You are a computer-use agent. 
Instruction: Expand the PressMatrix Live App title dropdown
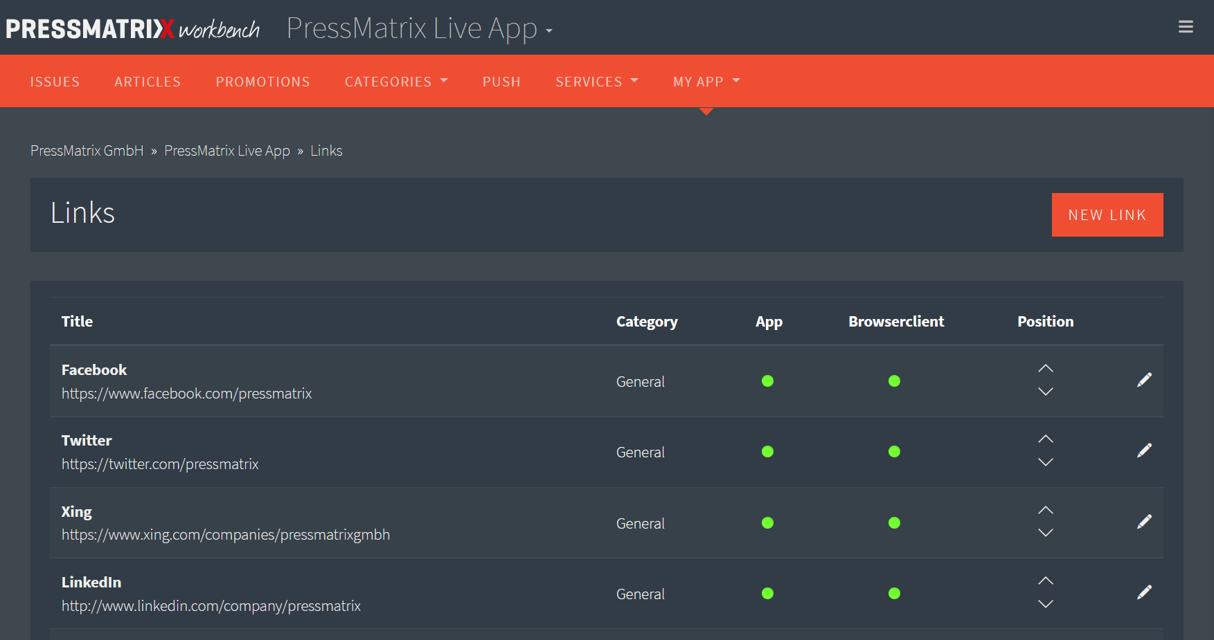coord(420,29)
